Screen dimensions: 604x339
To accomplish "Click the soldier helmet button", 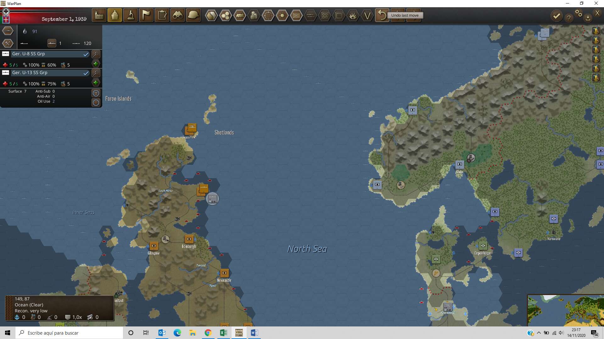I will pyautogui.click(x=193, y=15).
